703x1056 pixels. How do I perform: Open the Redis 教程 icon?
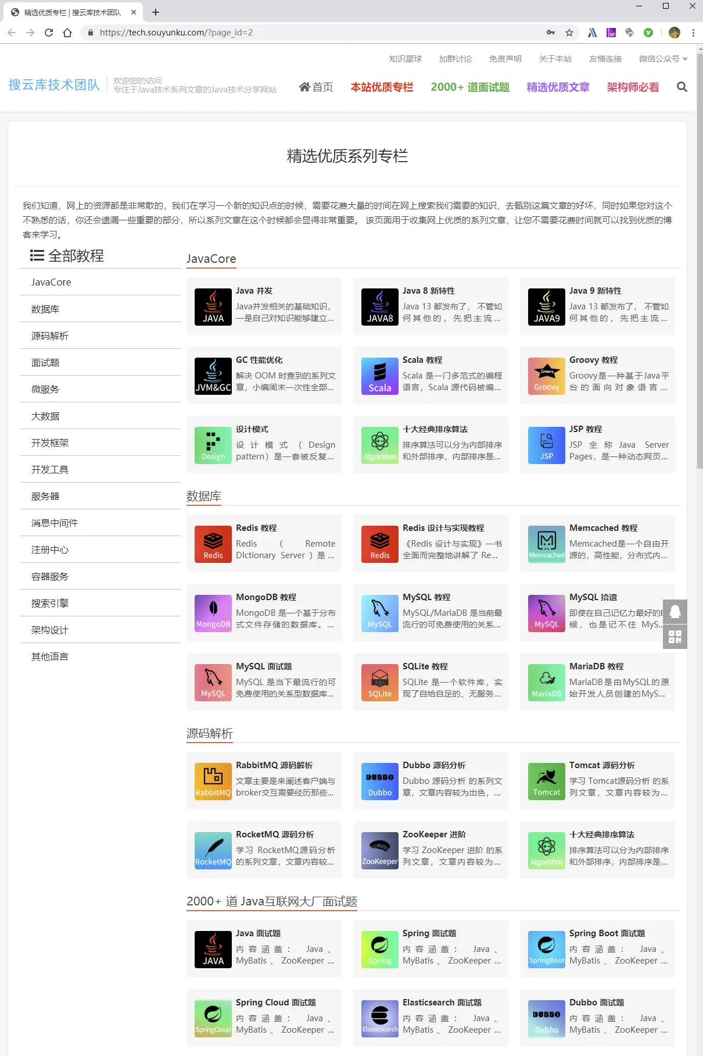213,544
